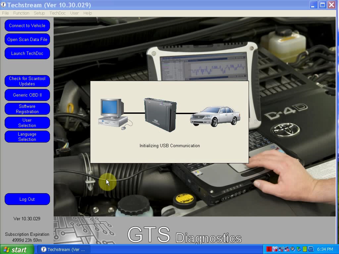The image size is (339, 254).
Task: Click the blue monitor tray icon
Action: 311,249
